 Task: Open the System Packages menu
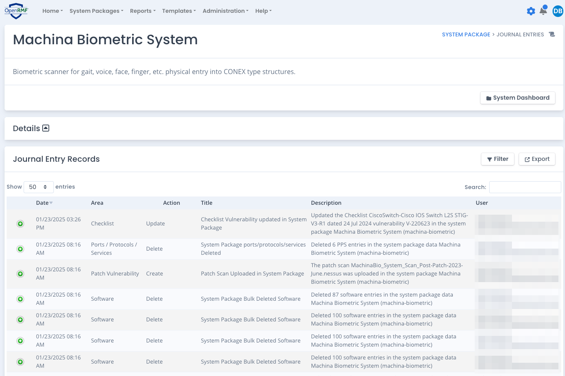point(97,11)
